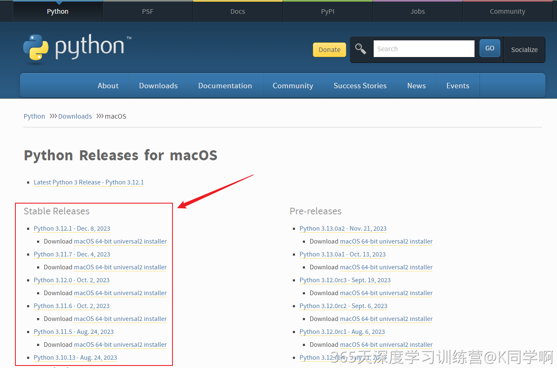This screenshot has width=557, height=368.
Task: Open Python 3.12.0rc1 - Aug. 6, 2023 pre-release
Action: (342, 332)
